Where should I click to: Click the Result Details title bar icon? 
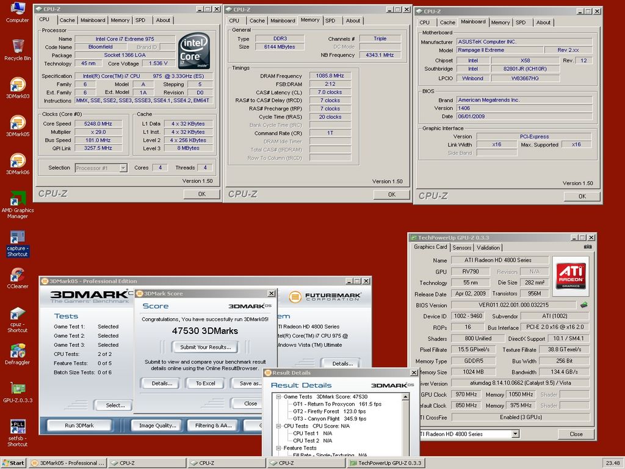(x=269, y=373)
